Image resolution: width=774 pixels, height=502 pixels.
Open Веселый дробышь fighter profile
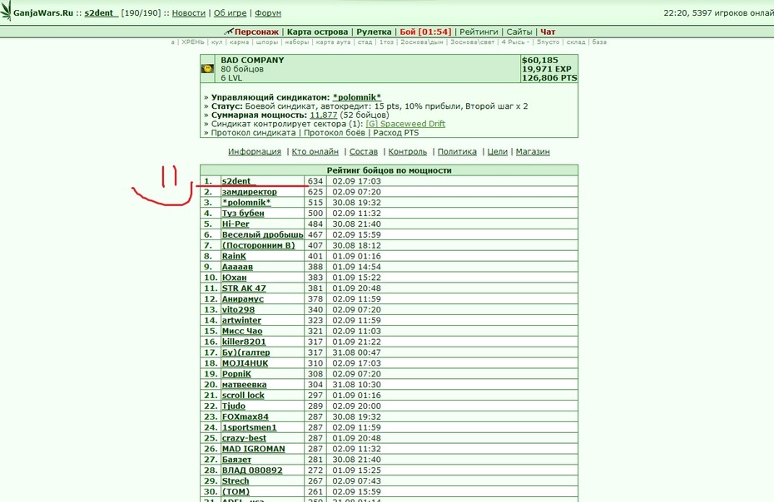click(x=262, y=234)
